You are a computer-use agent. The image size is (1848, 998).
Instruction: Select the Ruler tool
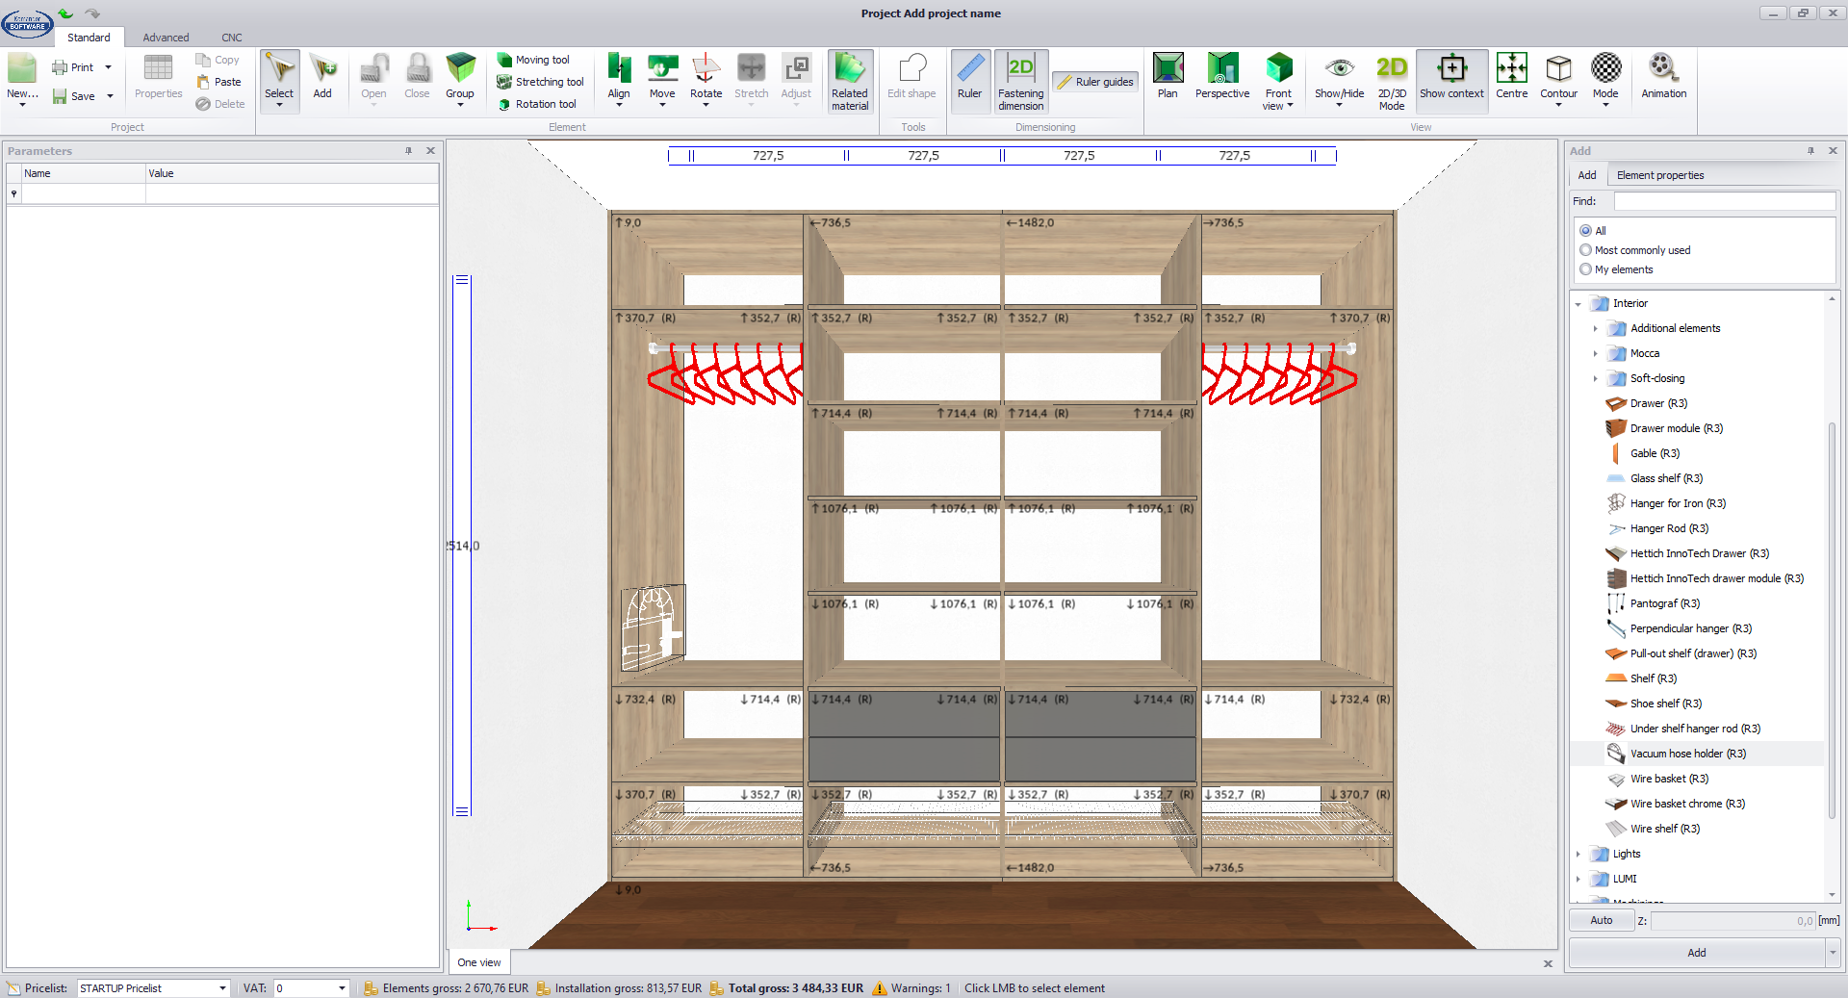[969, 79]
